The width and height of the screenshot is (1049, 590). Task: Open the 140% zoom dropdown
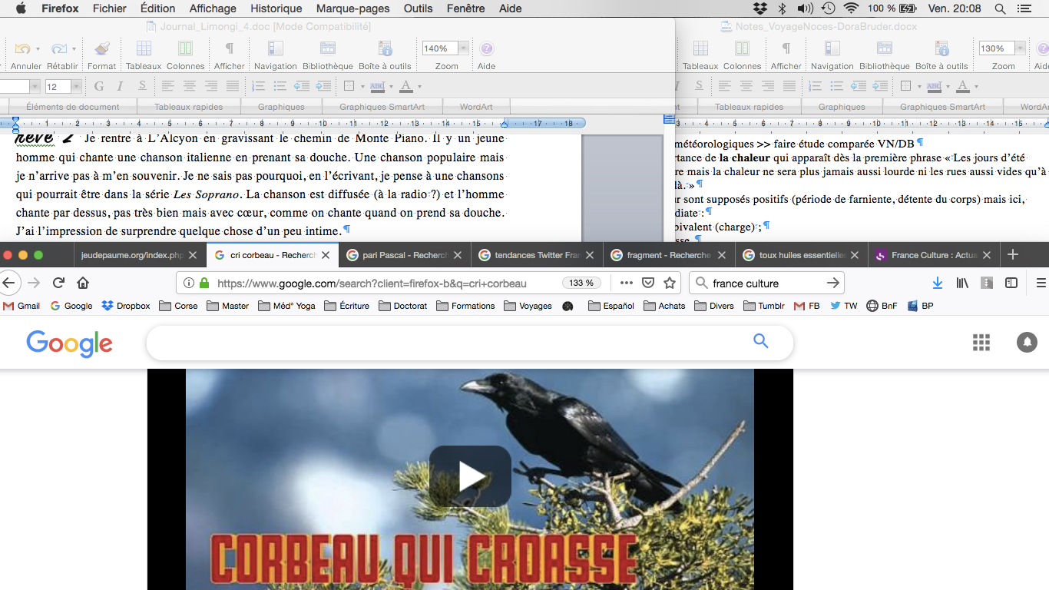[x=463, y=48]
